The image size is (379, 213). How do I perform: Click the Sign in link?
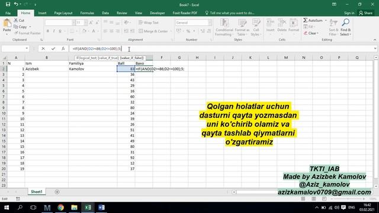349,13
